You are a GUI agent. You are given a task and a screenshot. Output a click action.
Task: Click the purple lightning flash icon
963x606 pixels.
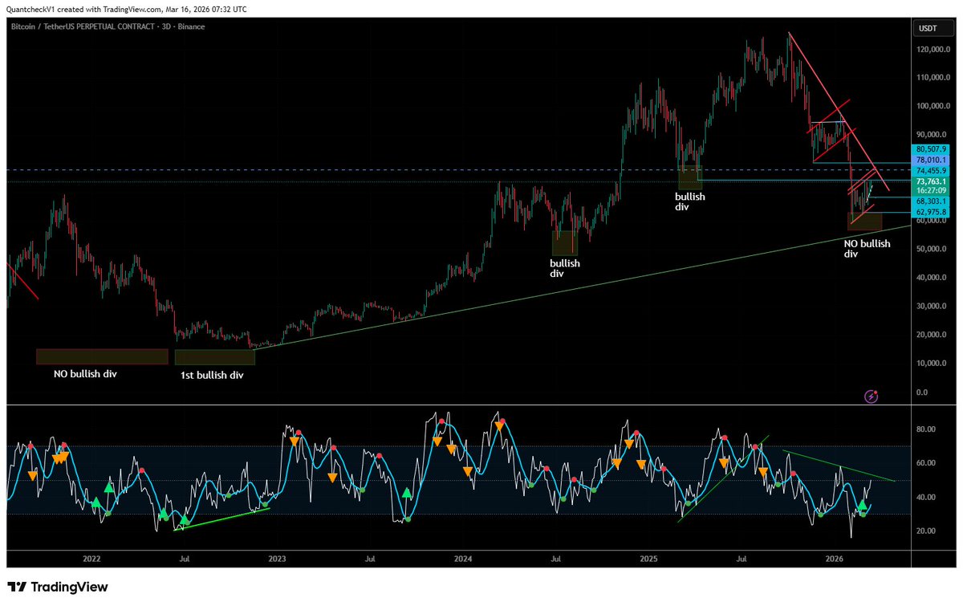[x=871, y=396]
